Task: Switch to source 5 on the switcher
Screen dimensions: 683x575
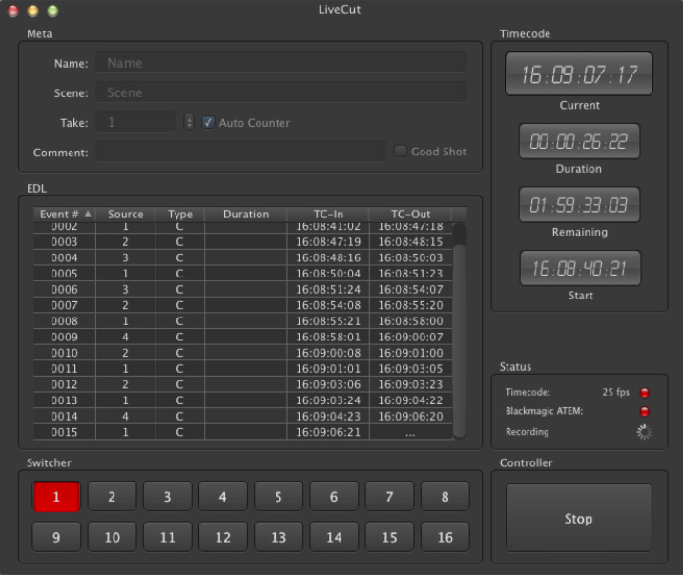Action: 279,496
